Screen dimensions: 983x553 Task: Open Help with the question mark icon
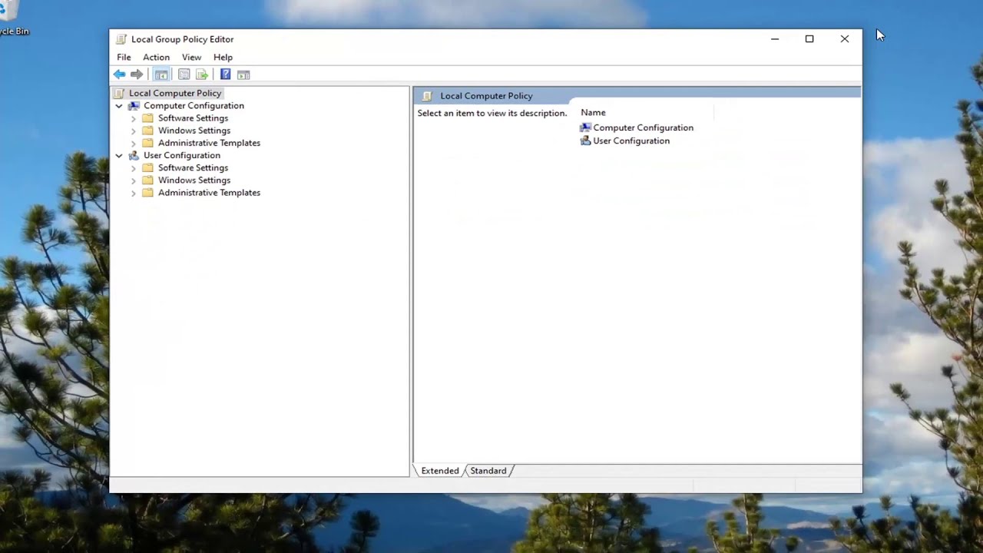point(225,75)
